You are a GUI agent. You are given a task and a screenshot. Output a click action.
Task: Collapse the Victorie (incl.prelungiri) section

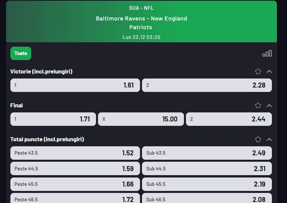click(269, 71)
